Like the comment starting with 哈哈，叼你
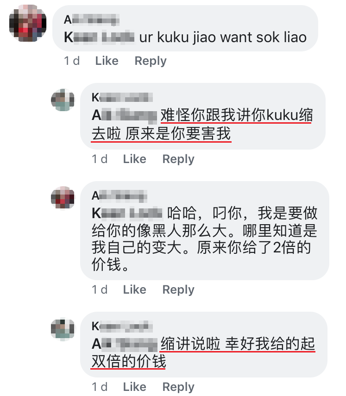Viewport: 346px width, 396px height. (x=134, y=289)
